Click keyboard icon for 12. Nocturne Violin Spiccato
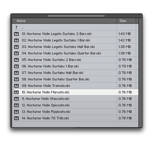This screenshot has height=141, width=153. pyautogui.click(x=16, y=105)
